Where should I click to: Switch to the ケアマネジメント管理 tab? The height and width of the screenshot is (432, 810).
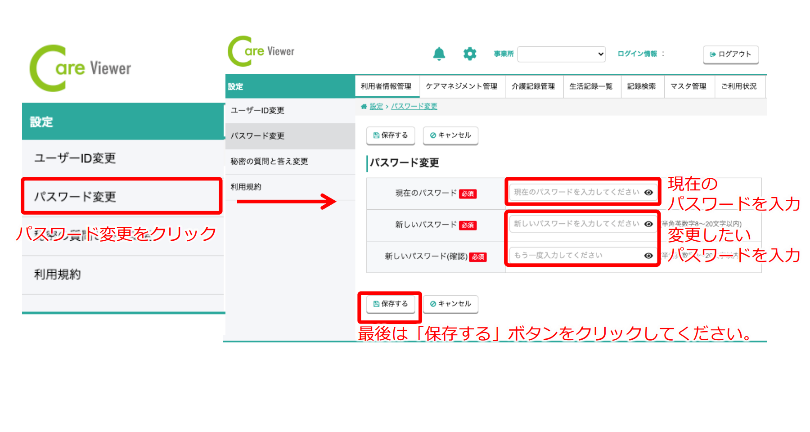pos(461,86)
